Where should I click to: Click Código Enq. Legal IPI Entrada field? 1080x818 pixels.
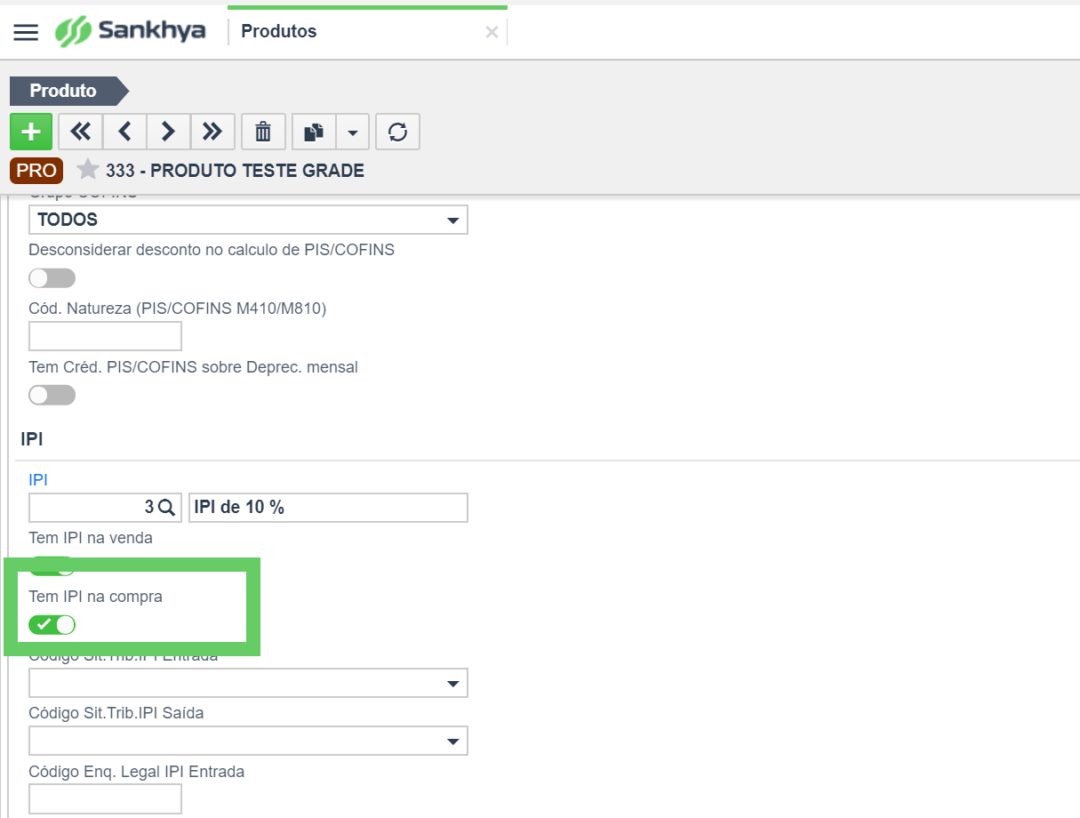point(106,798)
